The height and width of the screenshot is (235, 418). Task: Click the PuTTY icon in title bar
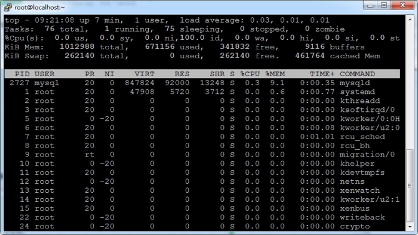coord(7,7)
